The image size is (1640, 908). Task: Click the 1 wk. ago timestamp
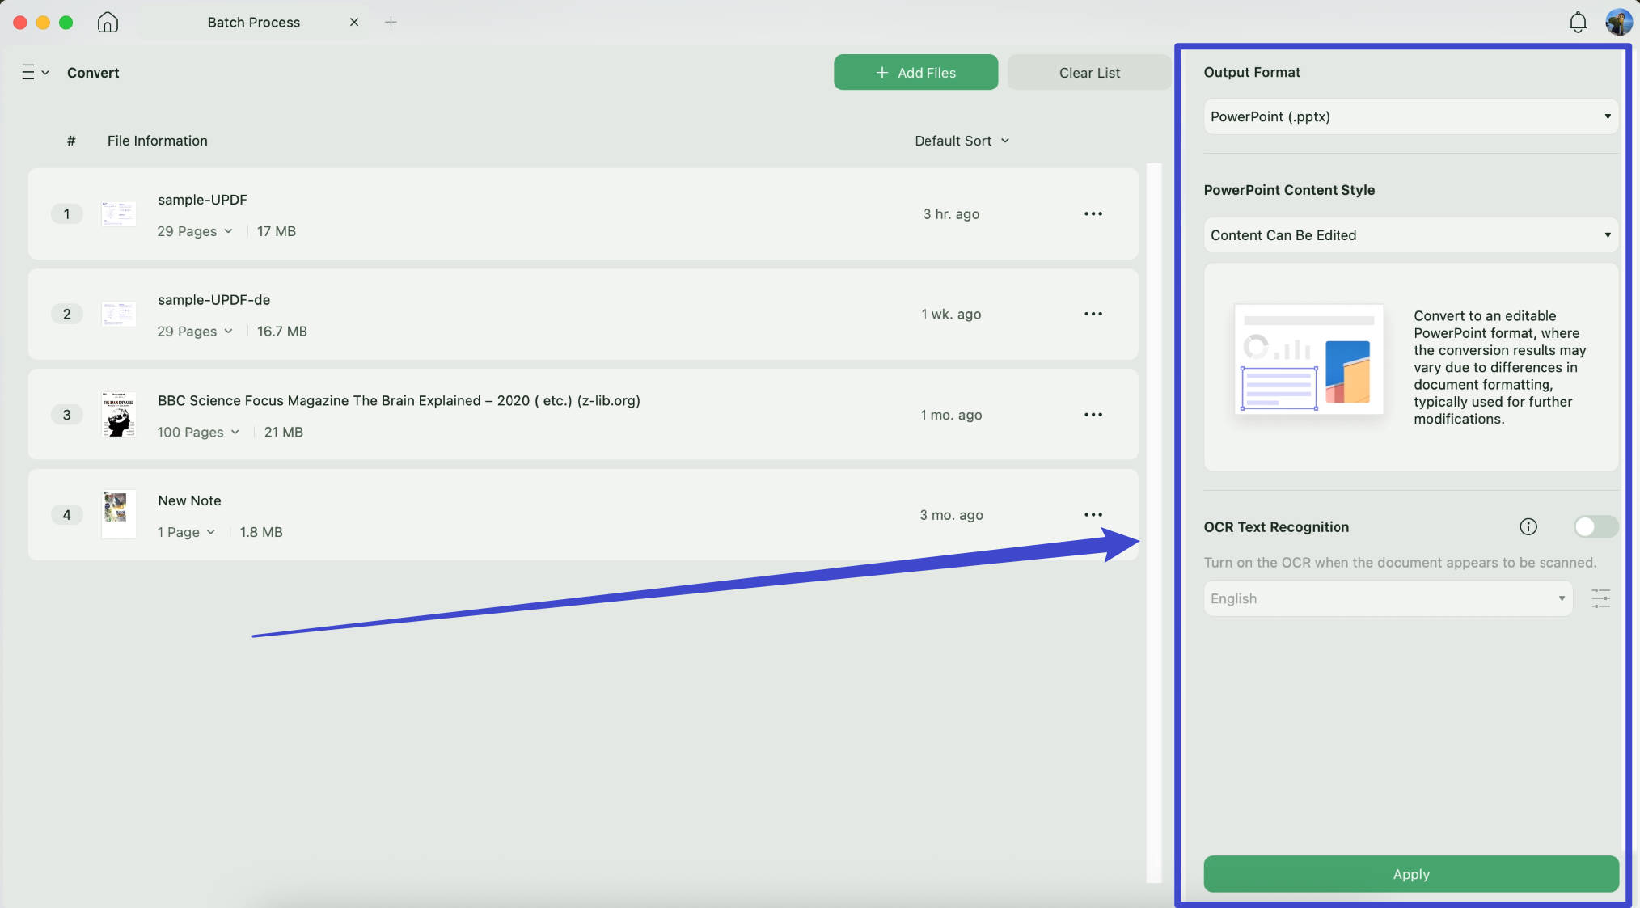coord(951,314)
